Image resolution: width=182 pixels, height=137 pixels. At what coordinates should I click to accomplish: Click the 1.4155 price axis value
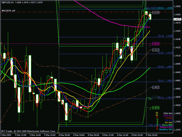(177, 31)
